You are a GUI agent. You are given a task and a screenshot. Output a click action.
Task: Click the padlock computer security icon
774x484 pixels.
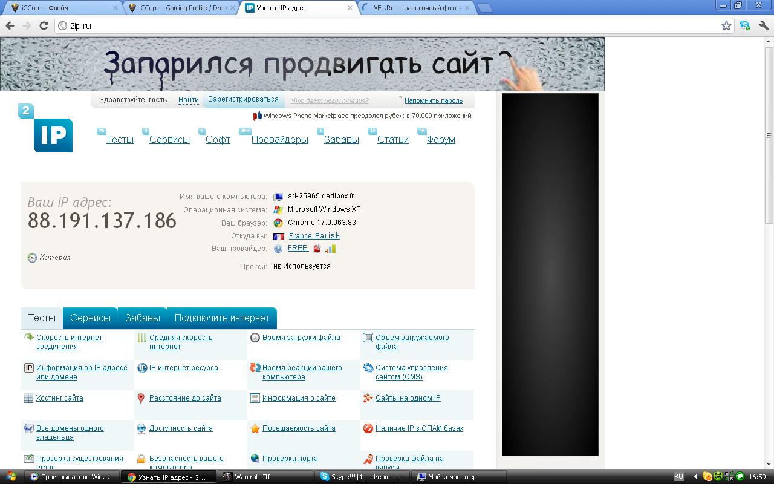coord(141,459)
